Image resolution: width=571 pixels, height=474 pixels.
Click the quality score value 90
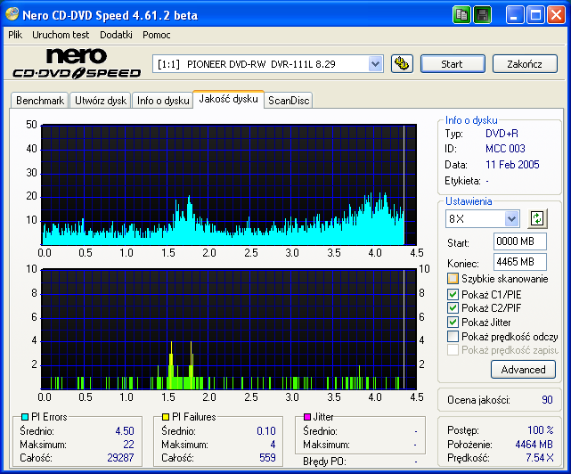pos(547,400)
